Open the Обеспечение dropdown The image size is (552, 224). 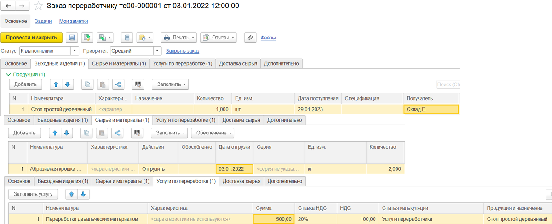[213, 133]
